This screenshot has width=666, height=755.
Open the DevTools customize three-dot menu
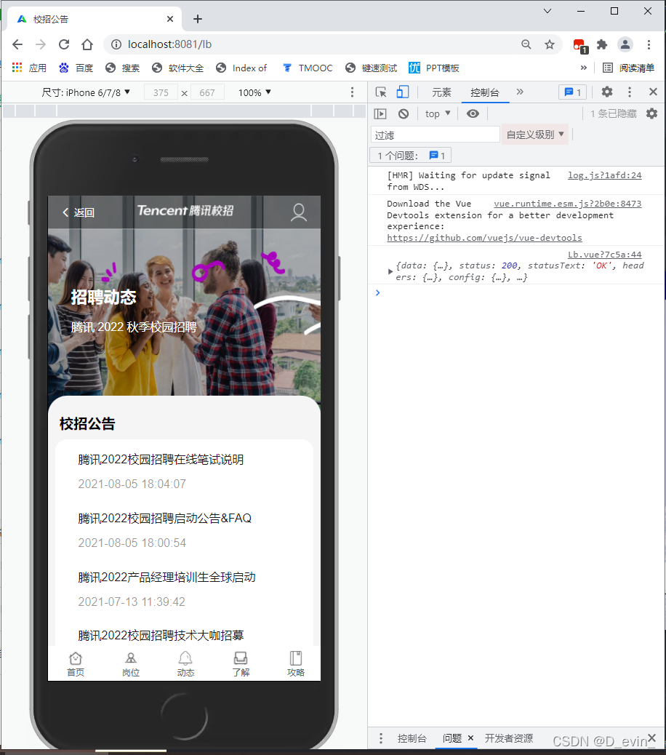pyautogui.click(x=630, y=92)
